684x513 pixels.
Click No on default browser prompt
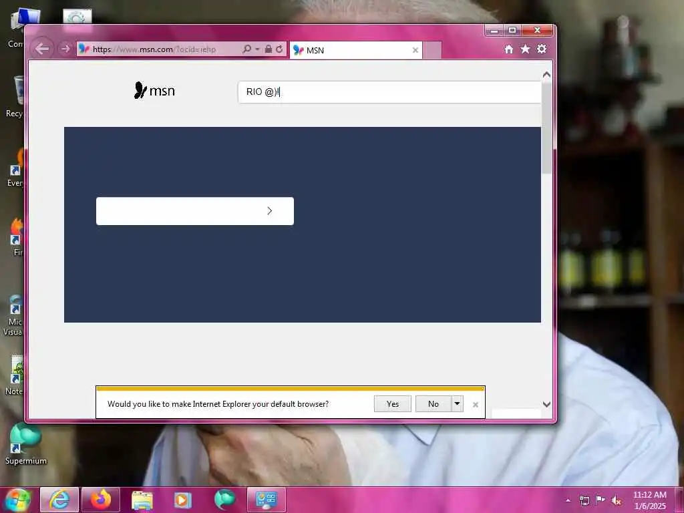coord(433,404)
